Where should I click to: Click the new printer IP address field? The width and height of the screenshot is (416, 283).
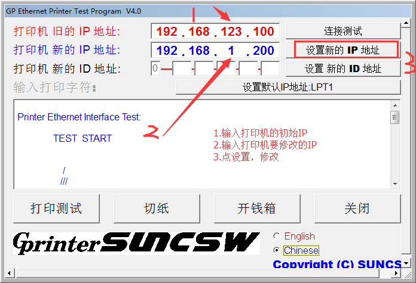[x=215, y=50]
